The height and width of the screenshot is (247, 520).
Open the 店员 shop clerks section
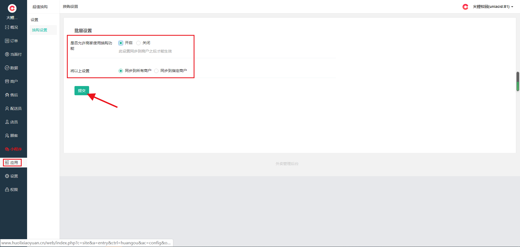tap(11, 122)
